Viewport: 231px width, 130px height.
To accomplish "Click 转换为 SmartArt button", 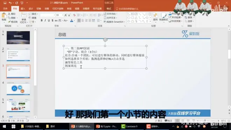I will (114, 22).
